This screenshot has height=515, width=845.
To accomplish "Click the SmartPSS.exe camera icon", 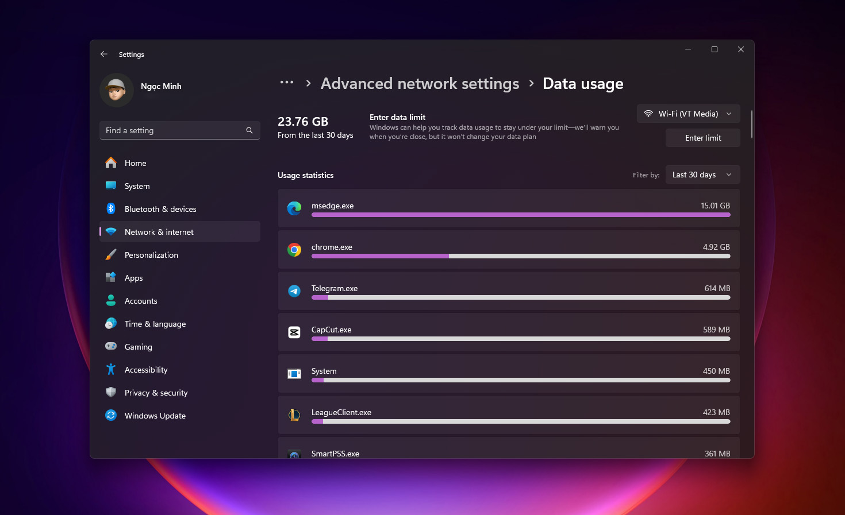I will pyautogui.click(x=294, y=454).
